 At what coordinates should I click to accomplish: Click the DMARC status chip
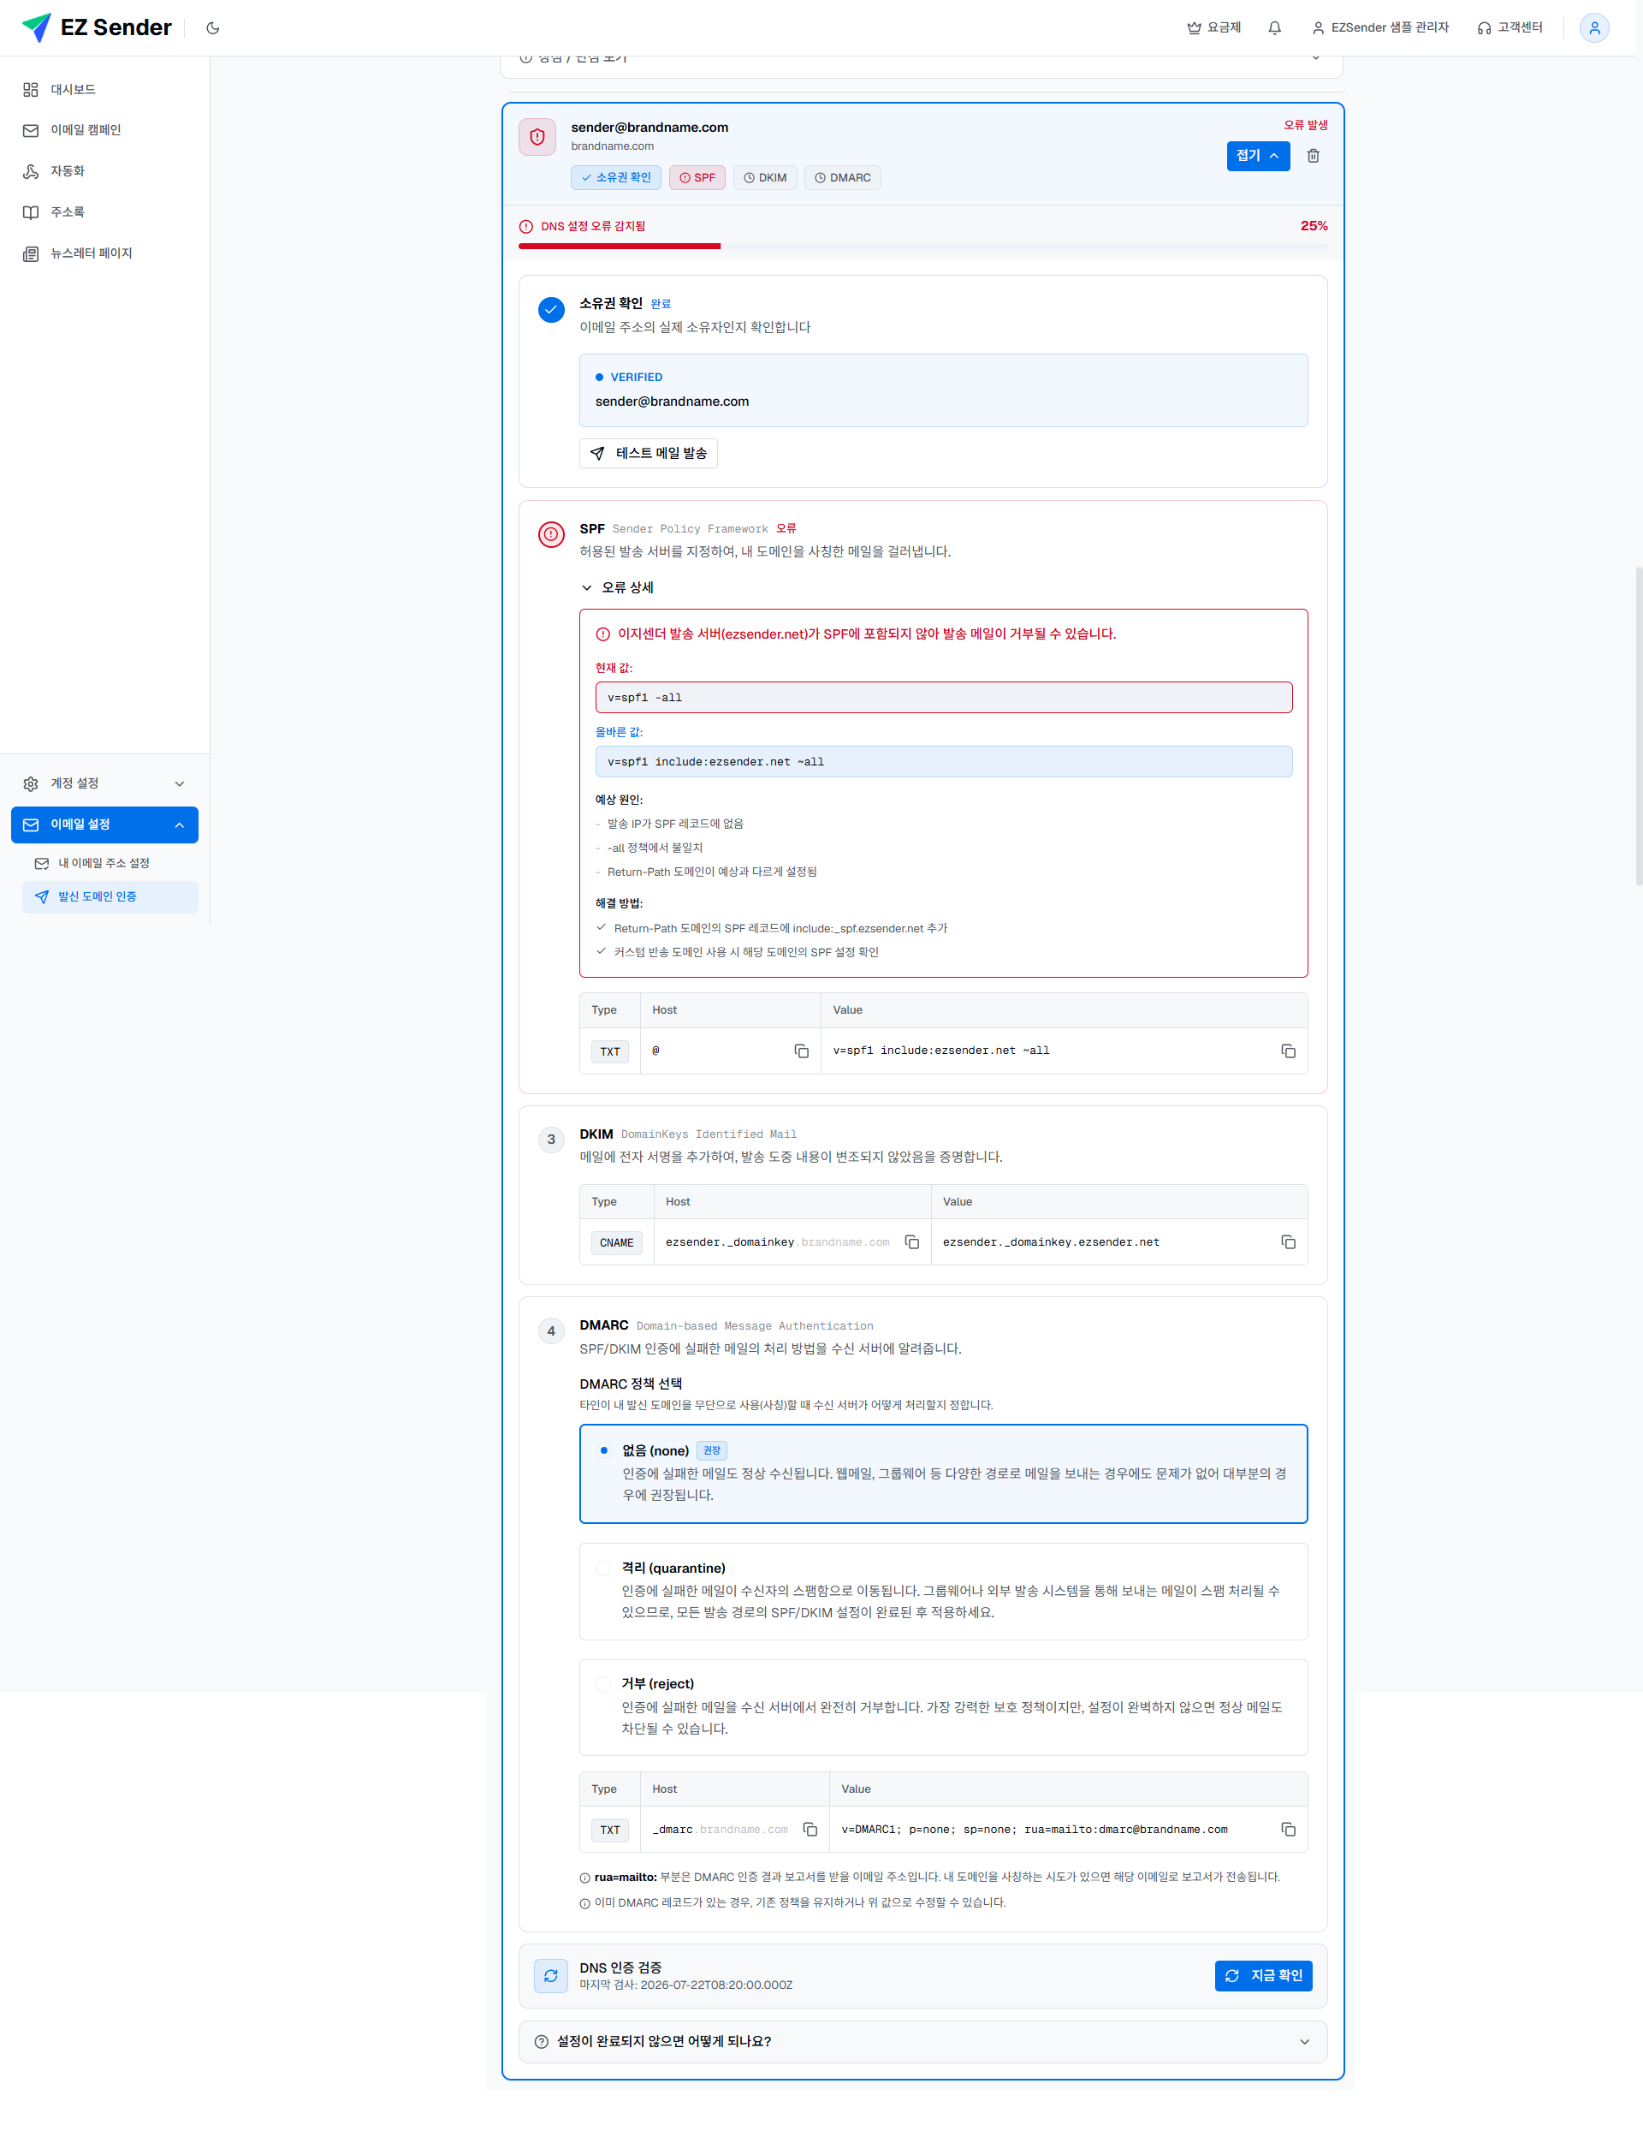click(842, 177)
